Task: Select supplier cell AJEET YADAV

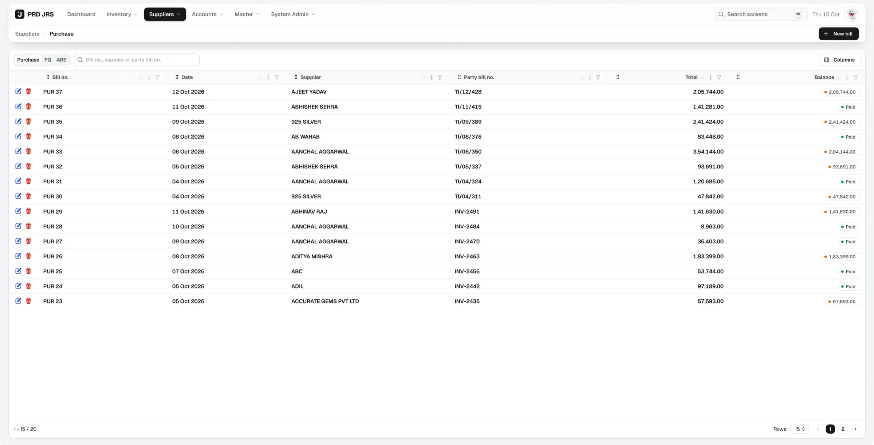Action: [x=309, y=92]
